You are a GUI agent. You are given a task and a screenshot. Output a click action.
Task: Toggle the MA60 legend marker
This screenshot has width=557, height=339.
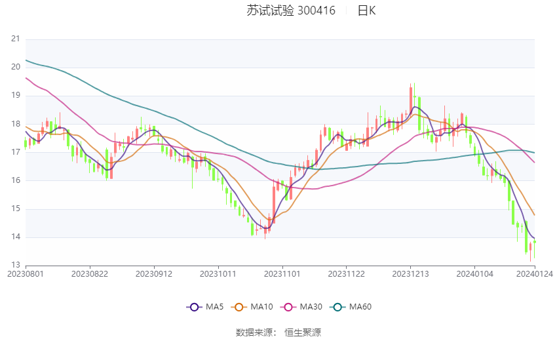pos(337,307)
